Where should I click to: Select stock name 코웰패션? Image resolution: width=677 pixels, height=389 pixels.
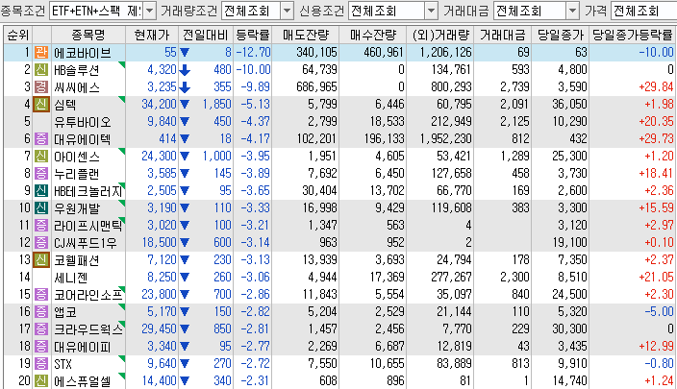pyautogui.click(x=76, y=259)
